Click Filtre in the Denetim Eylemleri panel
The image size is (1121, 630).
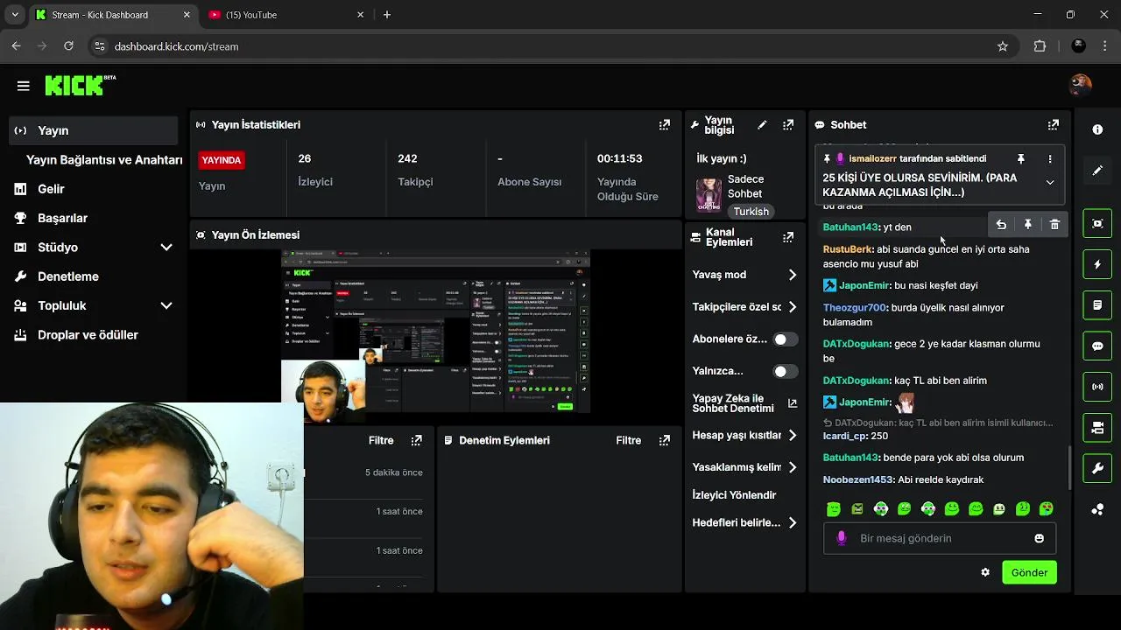click(x=628, y=440)
